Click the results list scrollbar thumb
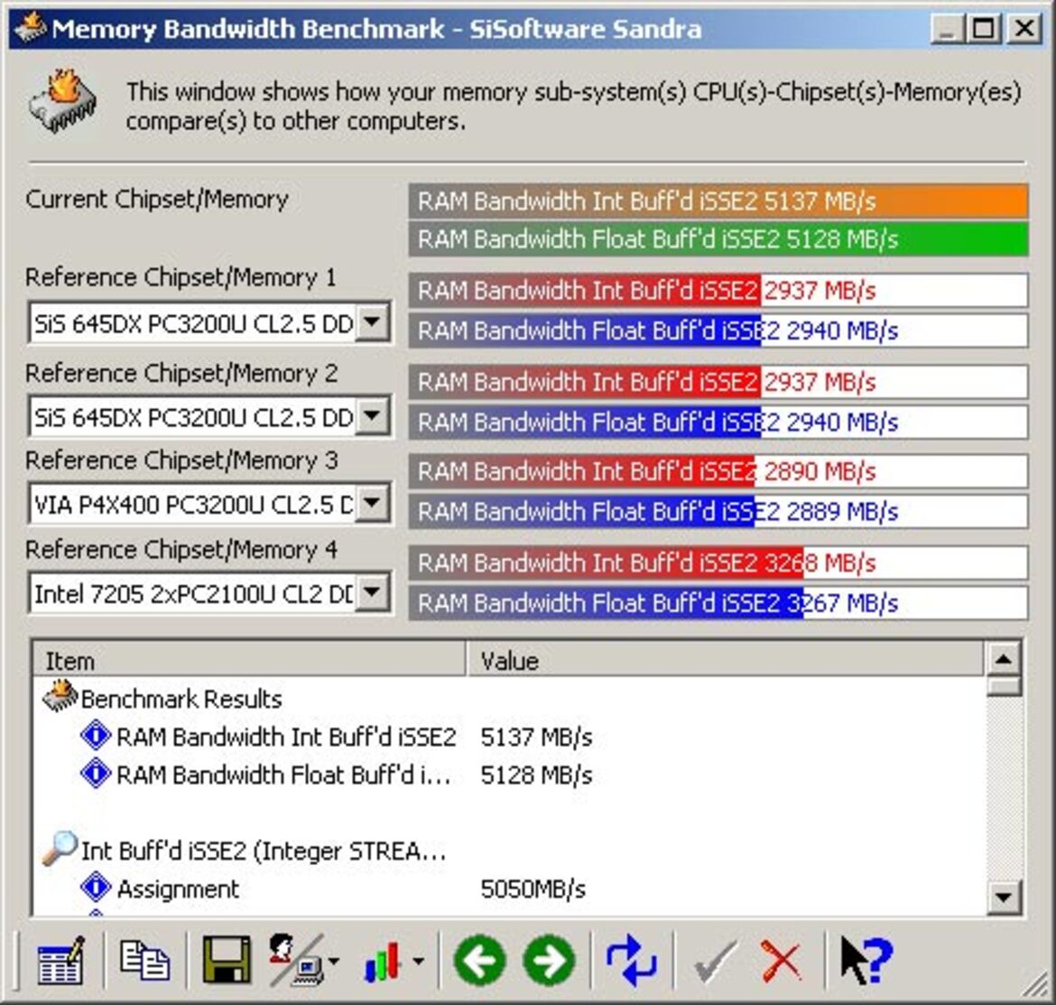This screenshot has width=1056, height=1005. [1004, 685]
